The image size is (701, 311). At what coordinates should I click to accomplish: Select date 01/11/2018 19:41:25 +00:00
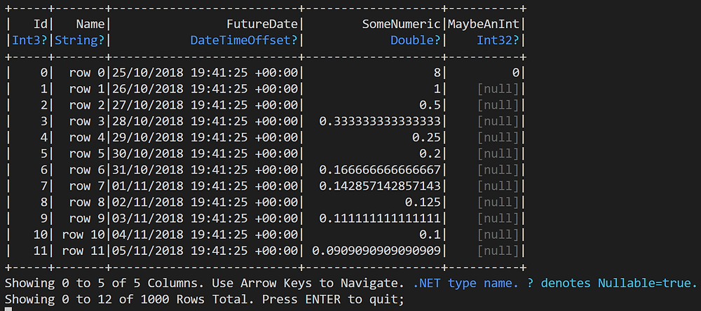205,186
